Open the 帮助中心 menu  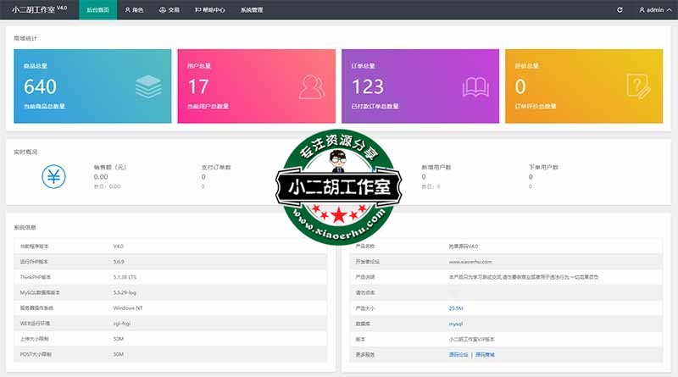pos(209,10)
